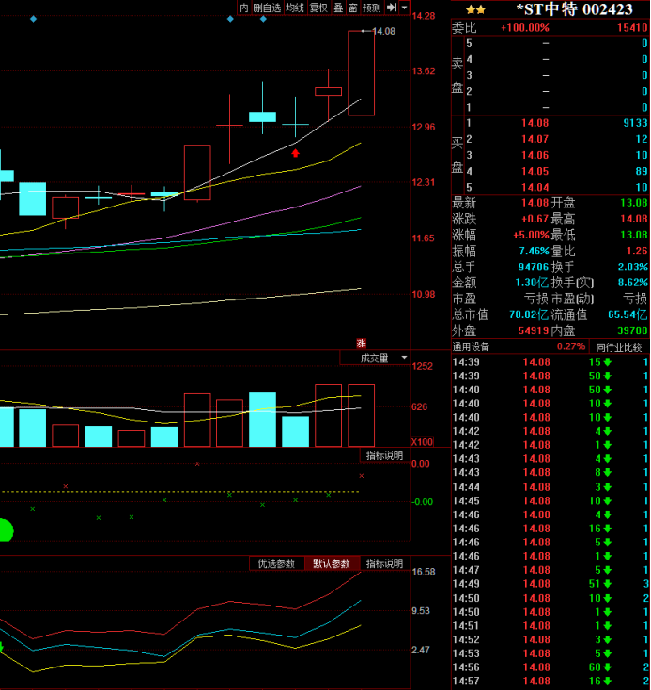The height and width of the screenshot is (690, 651).
Task: Click the 叠 overlay button in chart toolbar
Action: (x=338, y=8)
